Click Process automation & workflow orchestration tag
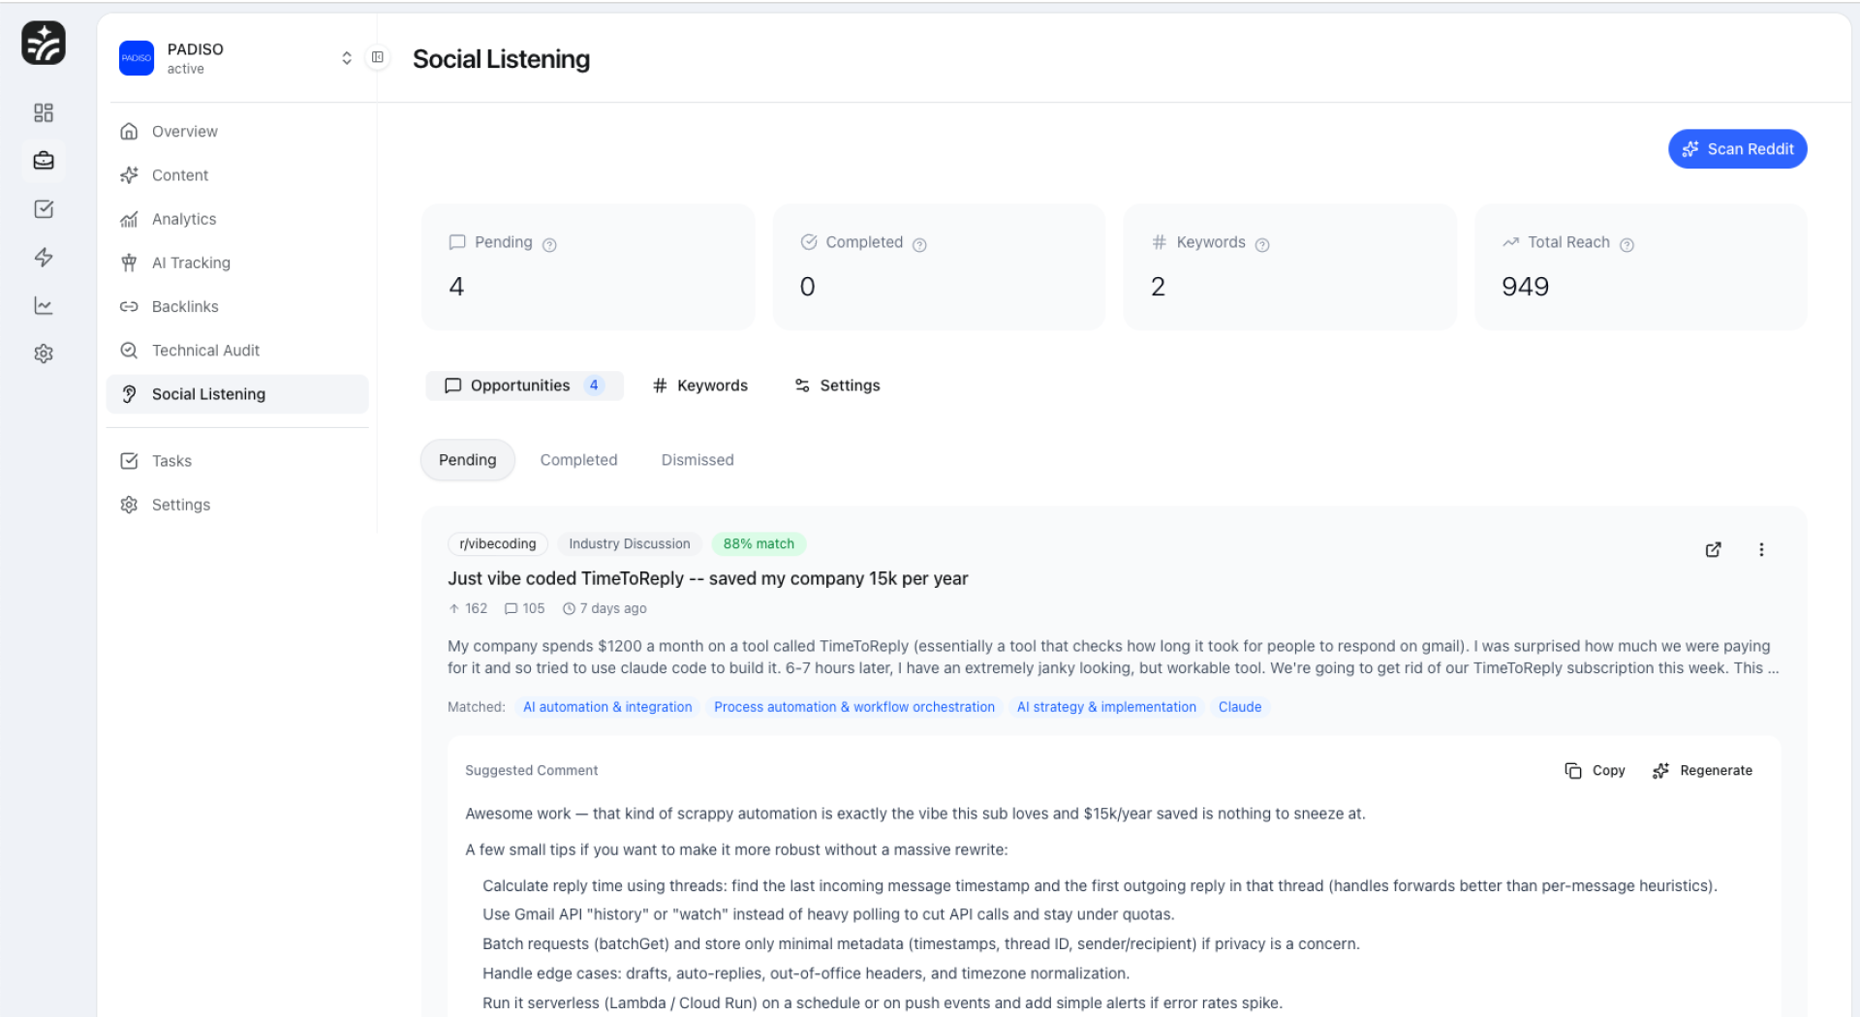Image resolution: width=1860 pixels, height=1017 pixels. [854, 707]
